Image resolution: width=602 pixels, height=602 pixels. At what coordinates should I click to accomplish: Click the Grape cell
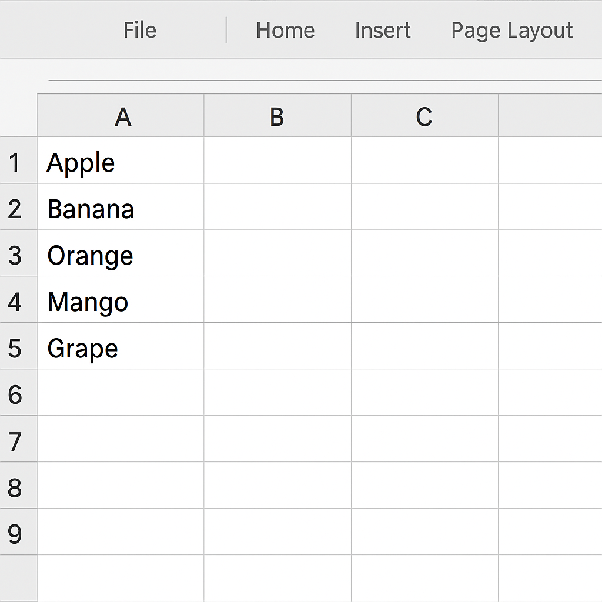coord(121,346)
